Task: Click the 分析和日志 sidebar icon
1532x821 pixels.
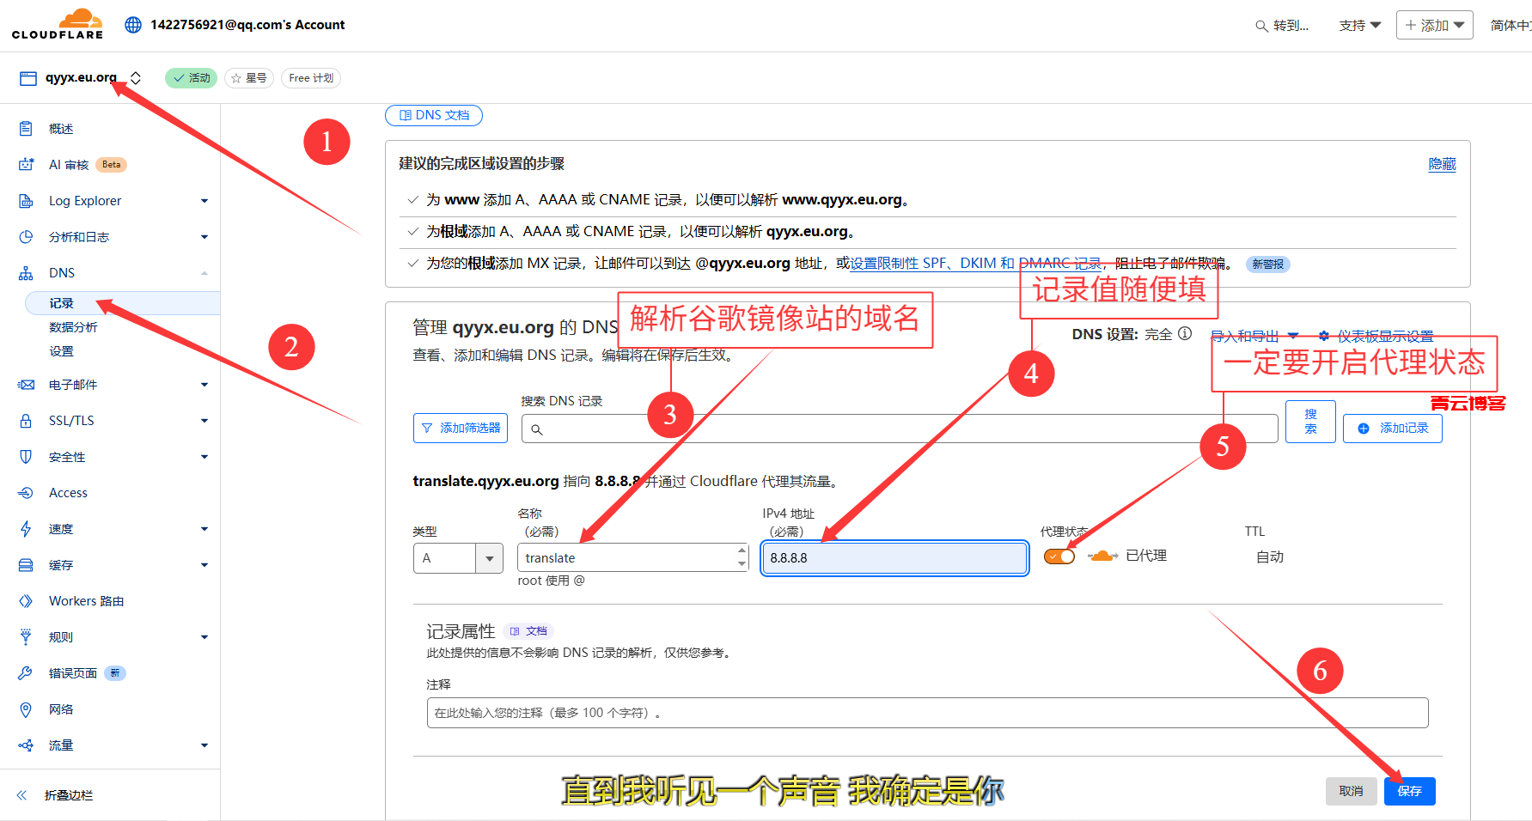Action: (x=26, y=237)
